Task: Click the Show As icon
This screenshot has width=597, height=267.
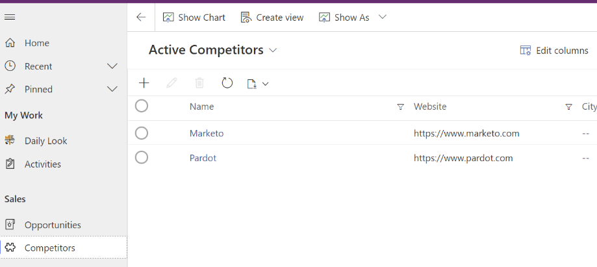Action: pos(324,18)
